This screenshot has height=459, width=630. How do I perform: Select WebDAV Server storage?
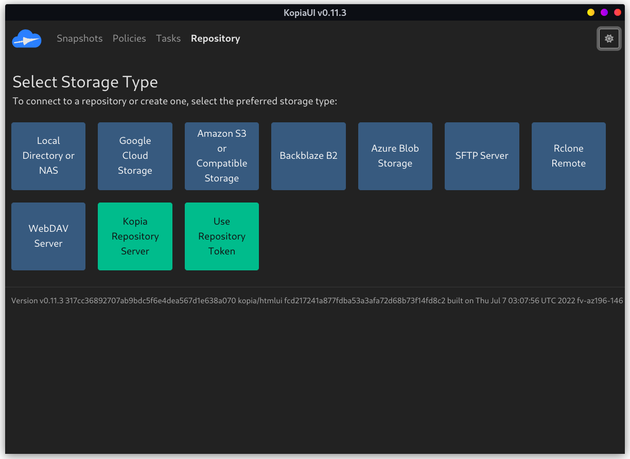(48, 236)
